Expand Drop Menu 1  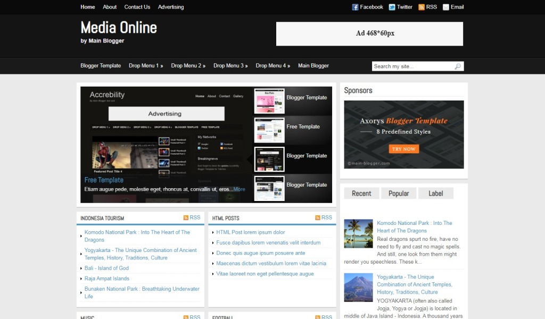coord(146,65)
